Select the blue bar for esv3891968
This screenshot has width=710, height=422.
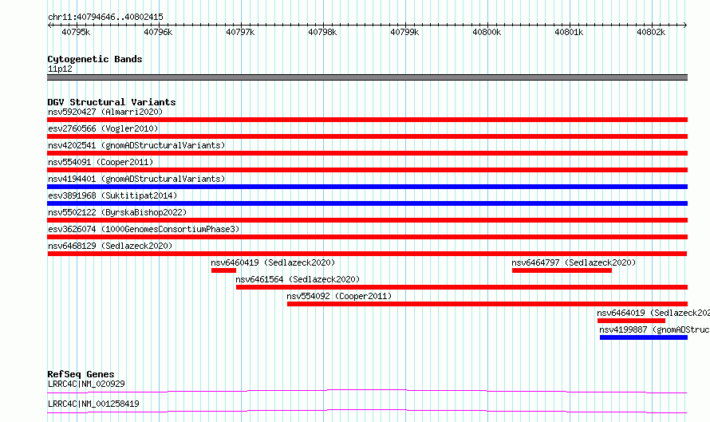pos(367,203)
